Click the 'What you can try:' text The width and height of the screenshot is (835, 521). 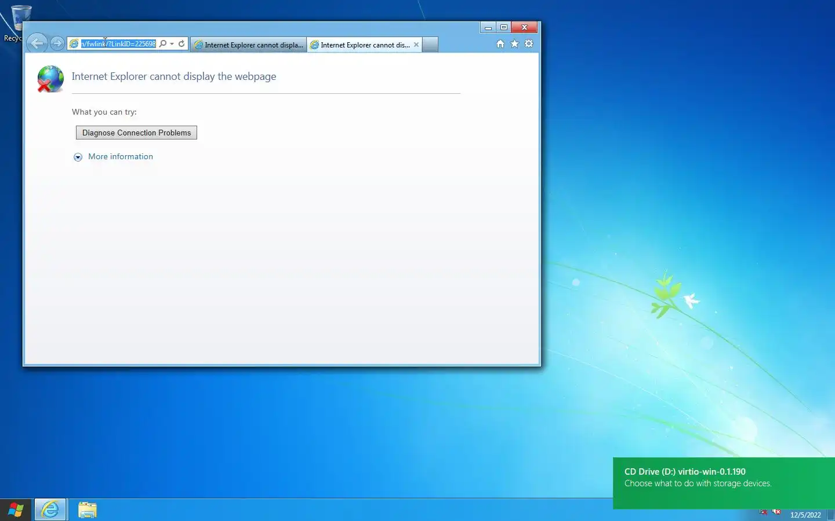[x=104, y=112]
